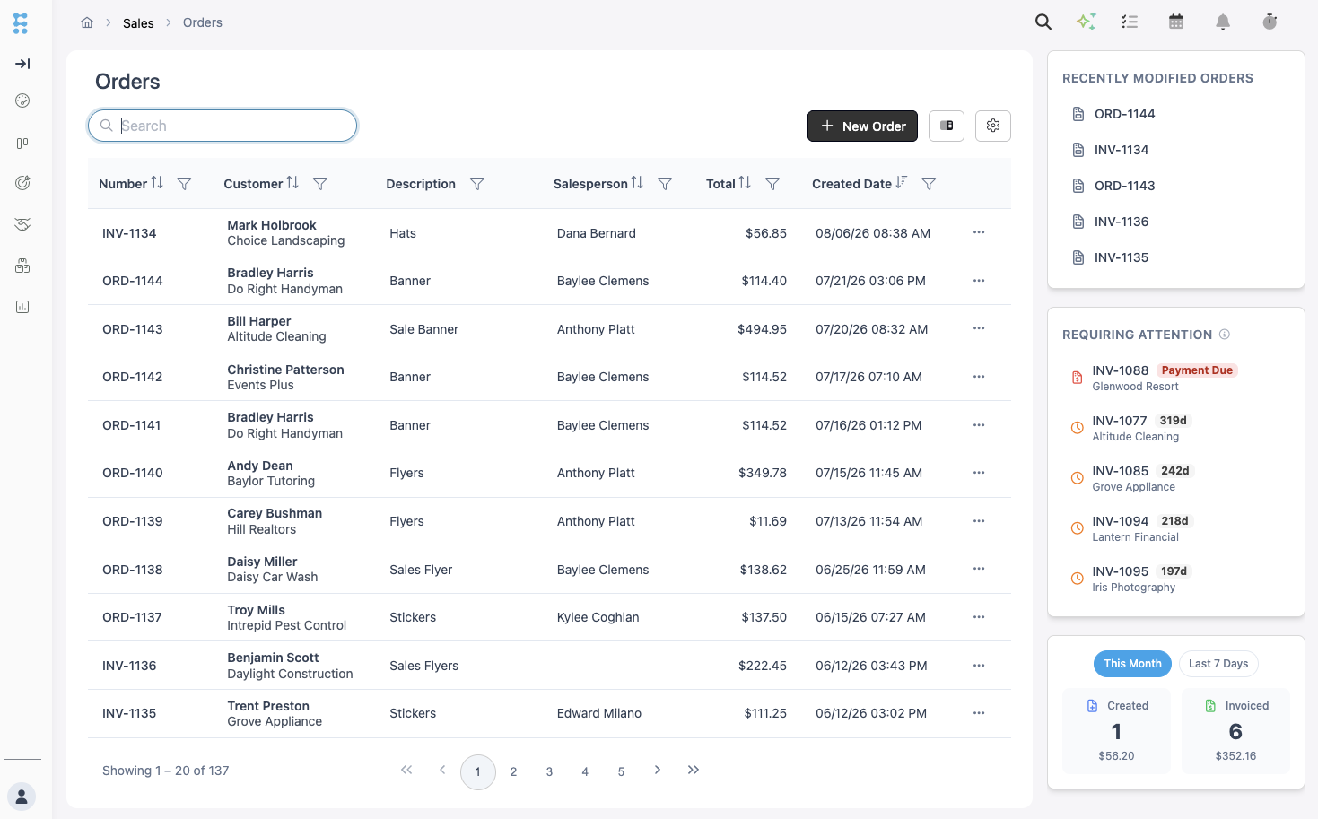The image size is (1318, 819).
Task: Open the calendar icon in the top bar
Action: coord(1176,22)
